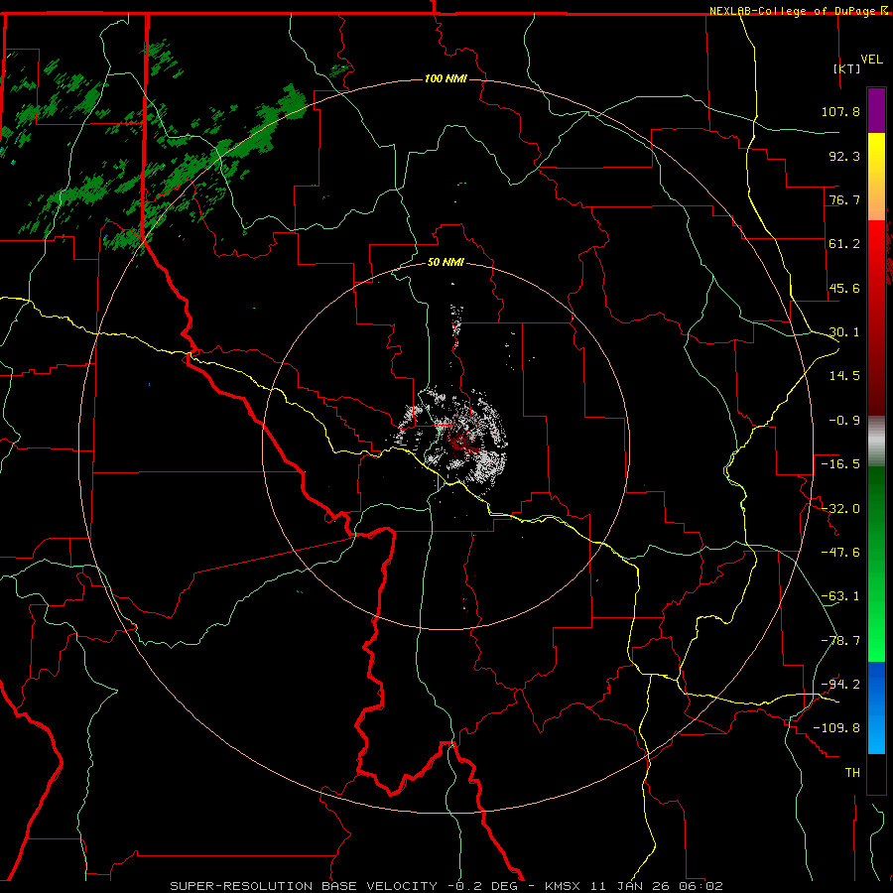Click the -0.9 legend value
Image resolution: width=893 pixels, height=893 pixels.
(844, 421)
